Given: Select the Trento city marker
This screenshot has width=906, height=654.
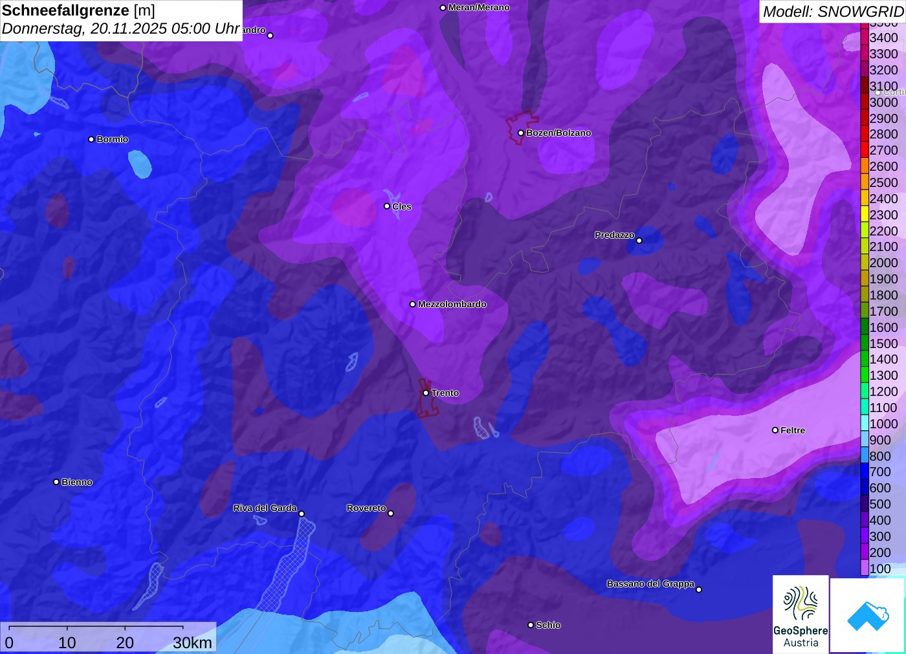Looking at the screenshot, I should pyautogui.click(x=426, y=393).
